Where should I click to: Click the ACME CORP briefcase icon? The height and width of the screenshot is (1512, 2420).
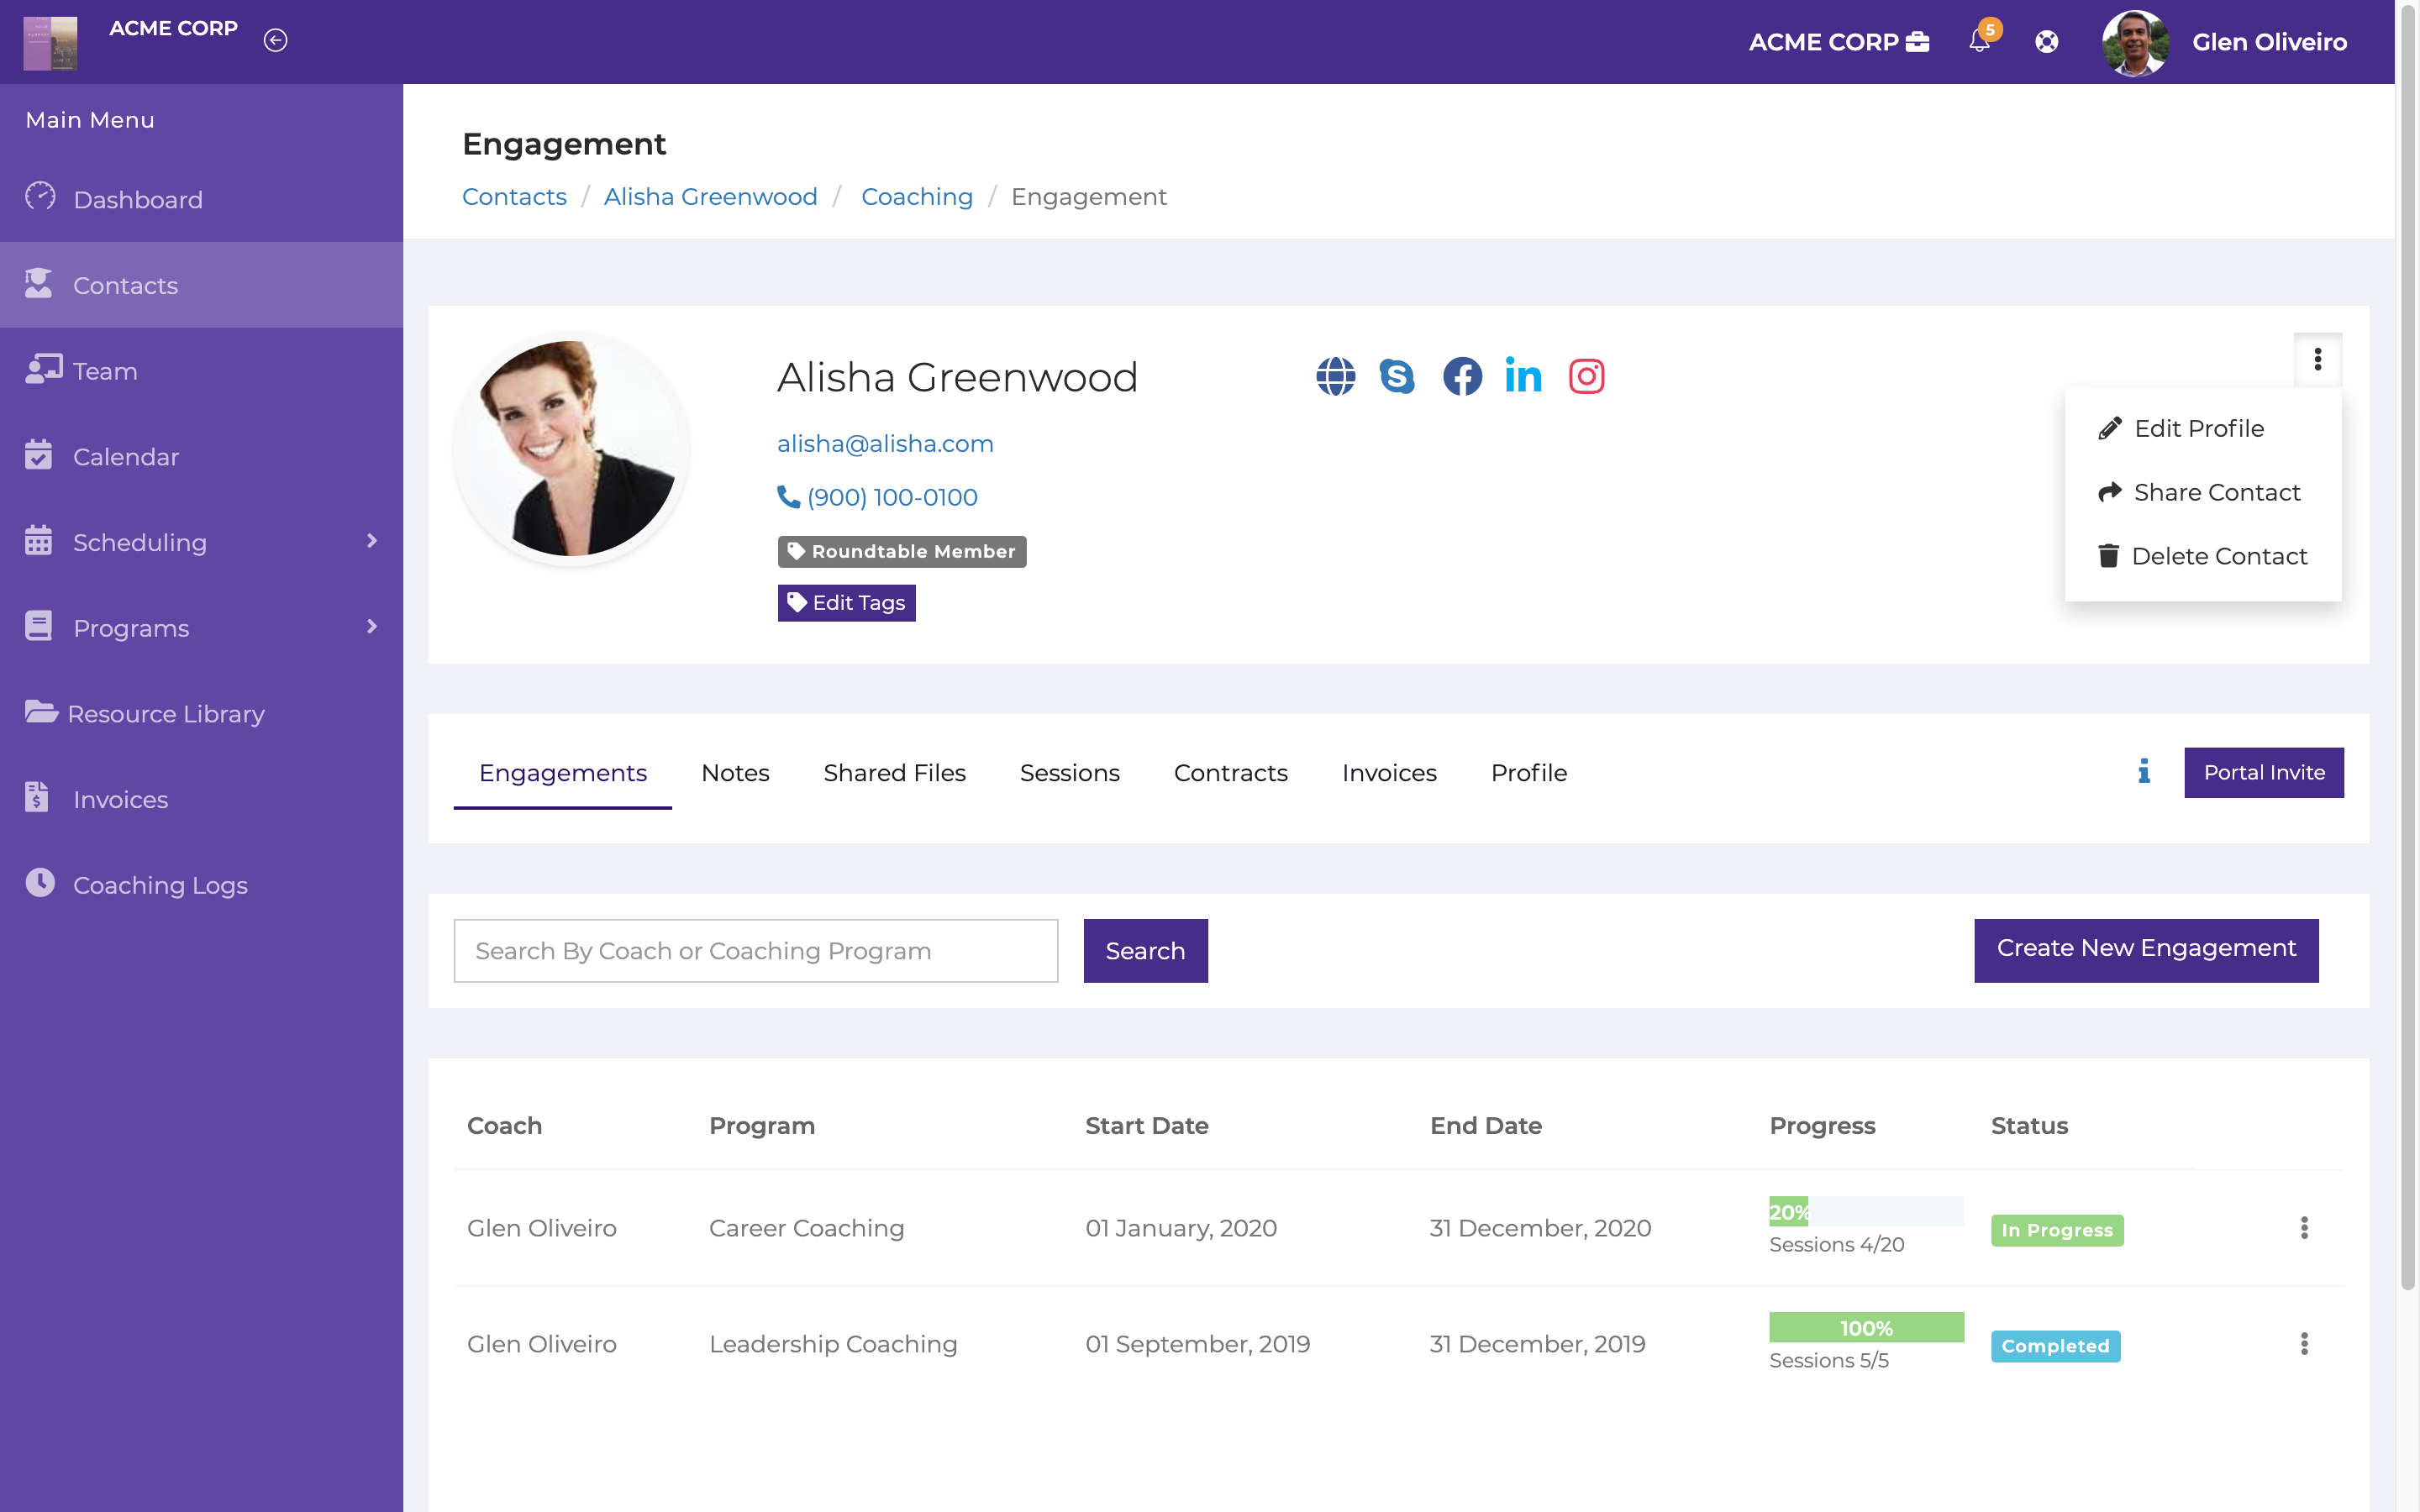pos(1918,42)
